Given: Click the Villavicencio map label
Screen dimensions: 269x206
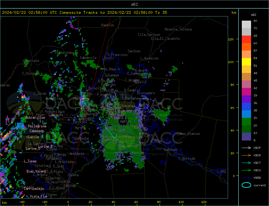Looking at the screenshot, I should 66,53.
